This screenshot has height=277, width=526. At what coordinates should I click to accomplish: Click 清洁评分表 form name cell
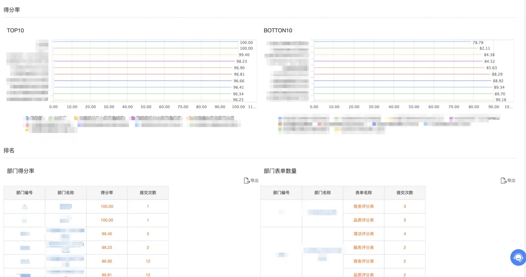pos(364,234)
